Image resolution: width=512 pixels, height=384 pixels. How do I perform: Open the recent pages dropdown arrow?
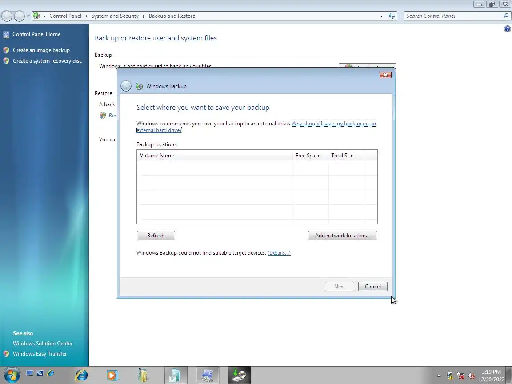(x=28, y=16)
